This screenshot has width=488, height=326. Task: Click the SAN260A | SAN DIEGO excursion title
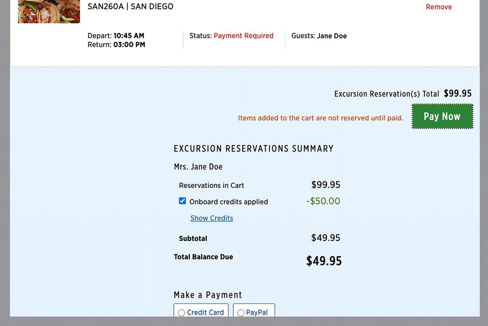[130, 6]
